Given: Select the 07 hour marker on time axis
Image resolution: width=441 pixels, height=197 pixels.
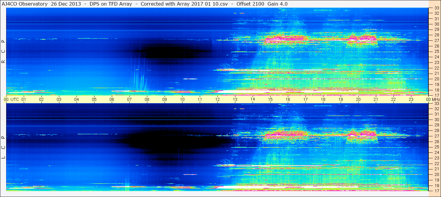Looking at the screenshot, I should [129, 99].
